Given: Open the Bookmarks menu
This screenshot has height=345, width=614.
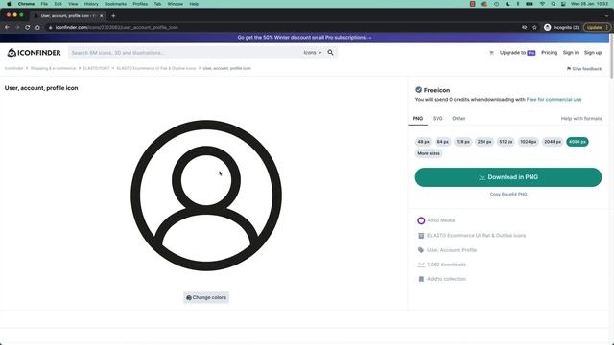Looking at the screenshot, I should click(x=115, y=4).
